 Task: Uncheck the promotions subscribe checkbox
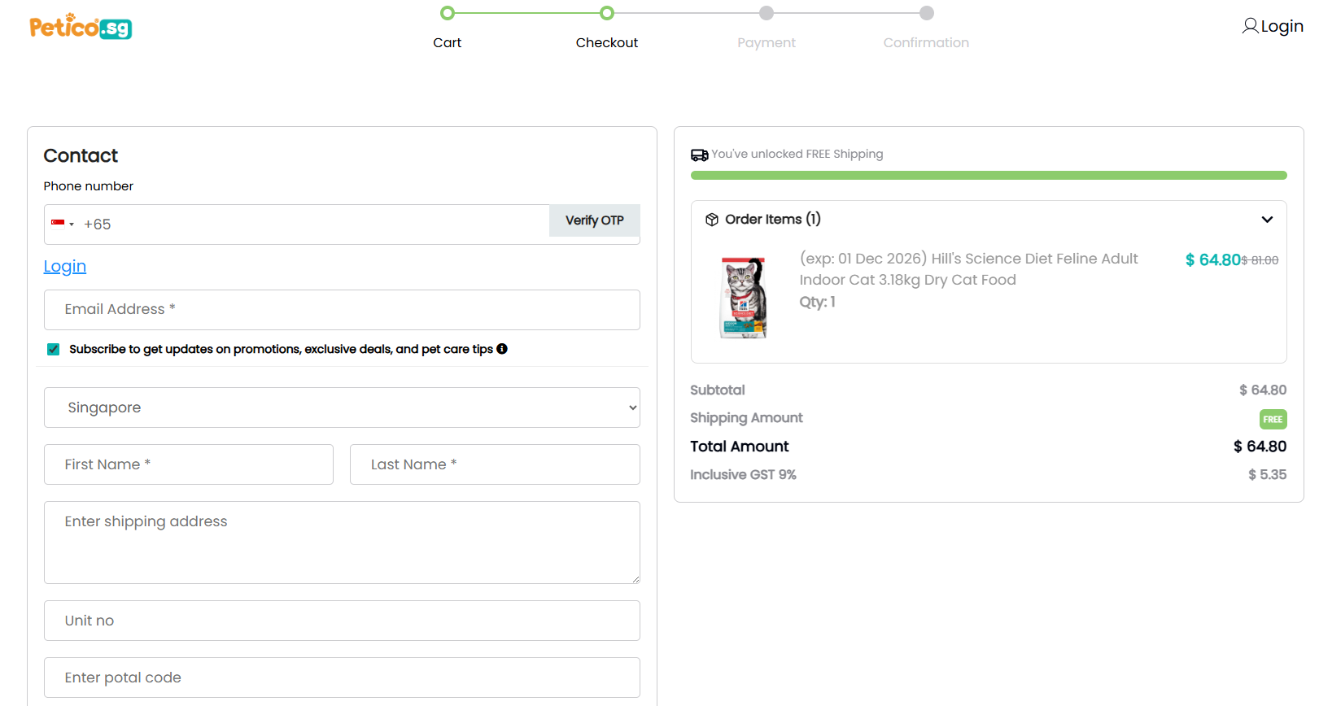coord(52,348)
